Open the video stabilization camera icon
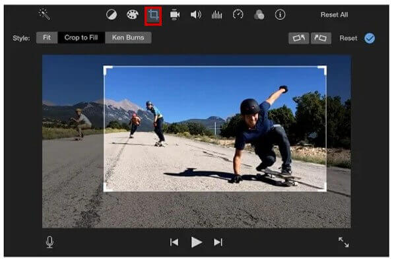 tap(175, 15)
